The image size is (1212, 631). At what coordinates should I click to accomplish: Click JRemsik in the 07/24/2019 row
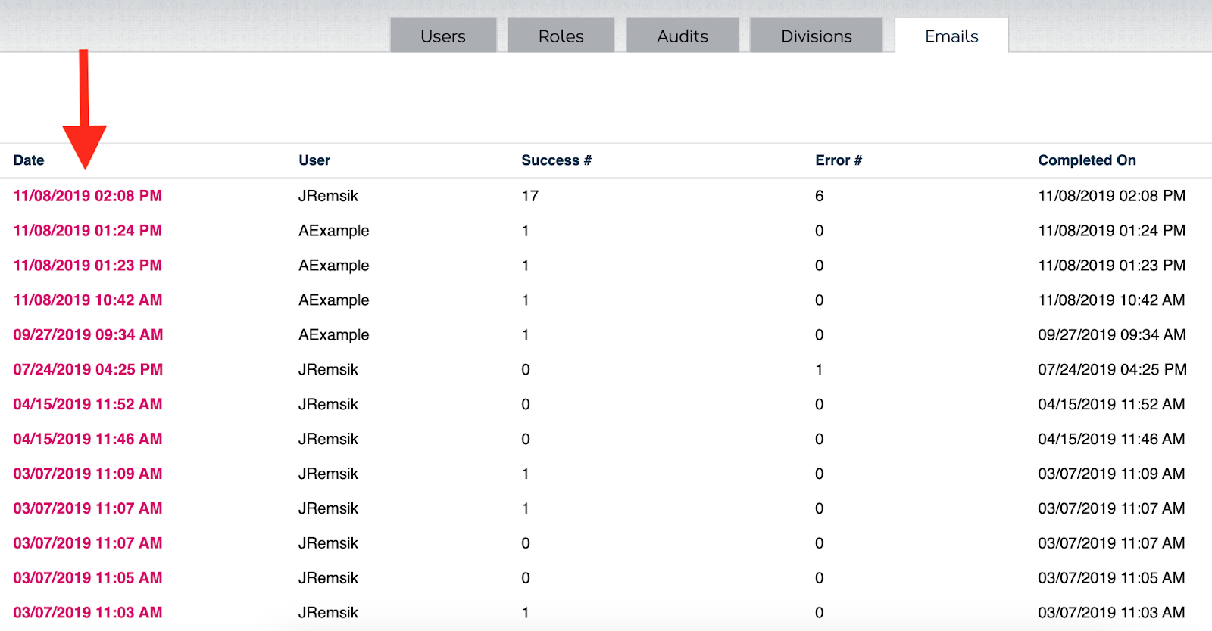coord(328,370)
